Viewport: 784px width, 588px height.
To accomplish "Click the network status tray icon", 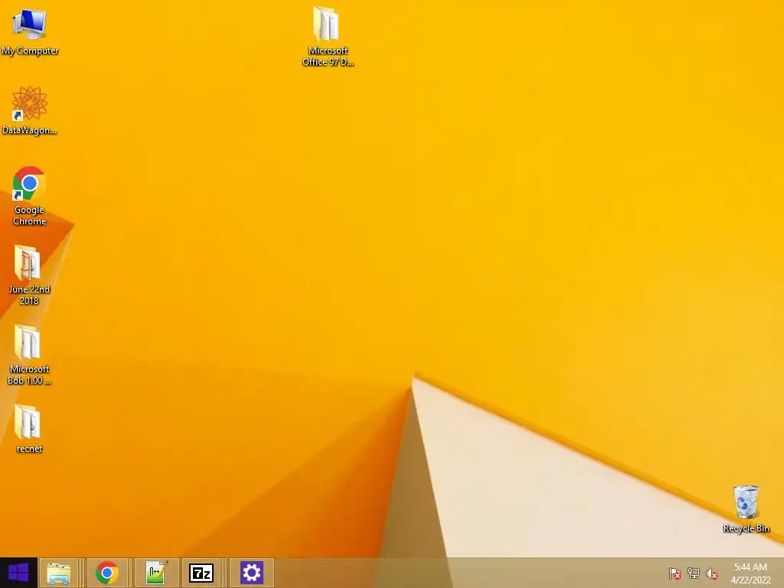I will click(x=694, y=573).
